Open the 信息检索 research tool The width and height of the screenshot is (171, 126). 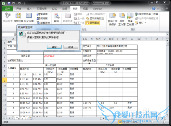click(18, 18)
